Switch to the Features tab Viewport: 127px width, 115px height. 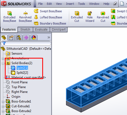[9, 30]
